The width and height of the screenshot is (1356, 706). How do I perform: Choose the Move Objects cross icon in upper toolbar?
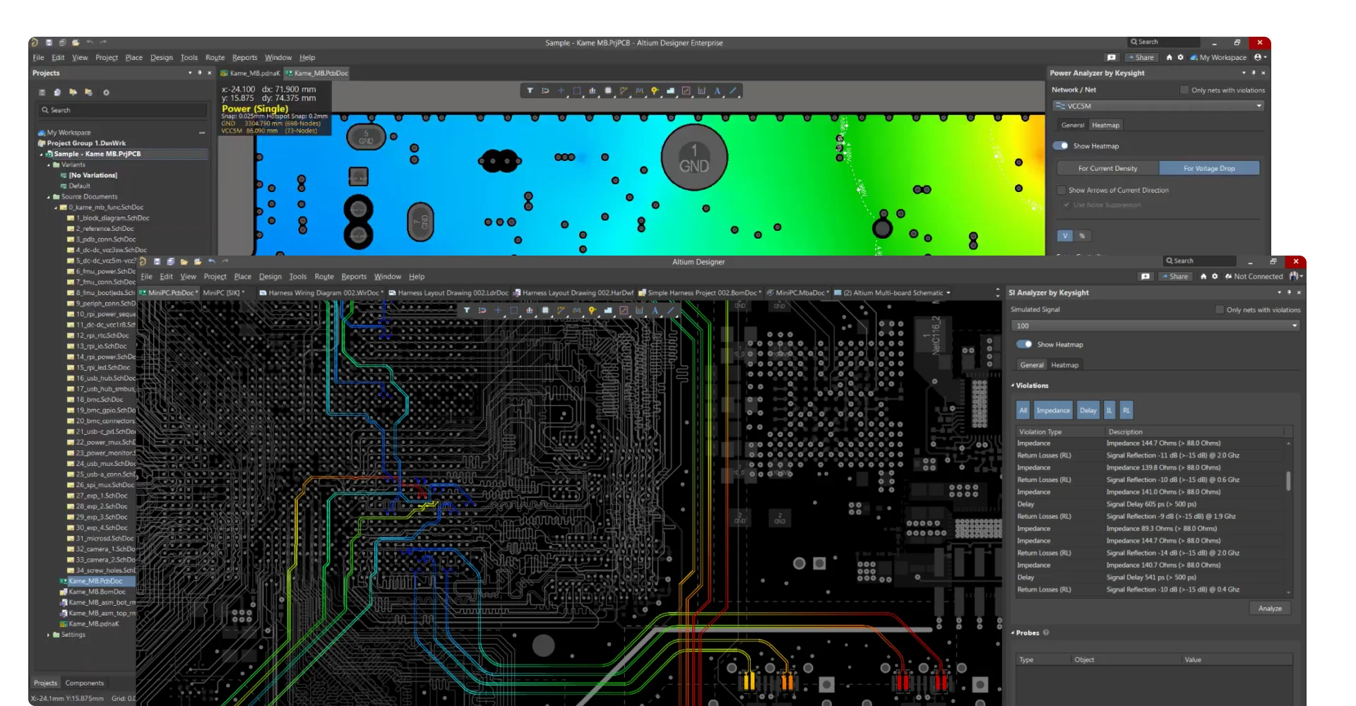point(561,90)
